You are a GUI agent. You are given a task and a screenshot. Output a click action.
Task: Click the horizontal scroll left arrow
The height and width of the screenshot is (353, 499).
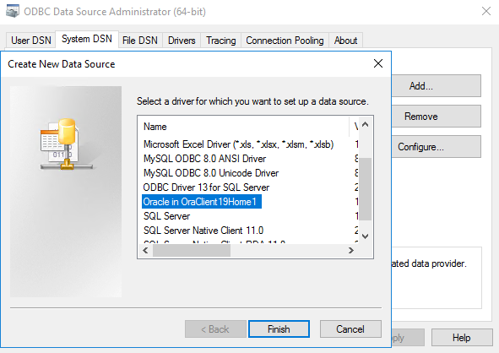[145, 251]
